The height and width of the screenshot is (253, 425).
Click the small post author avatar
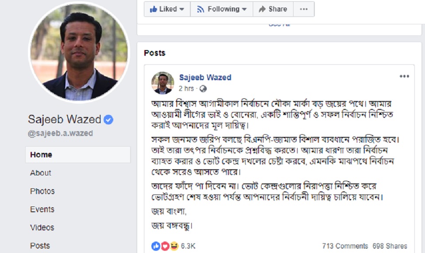162,83
